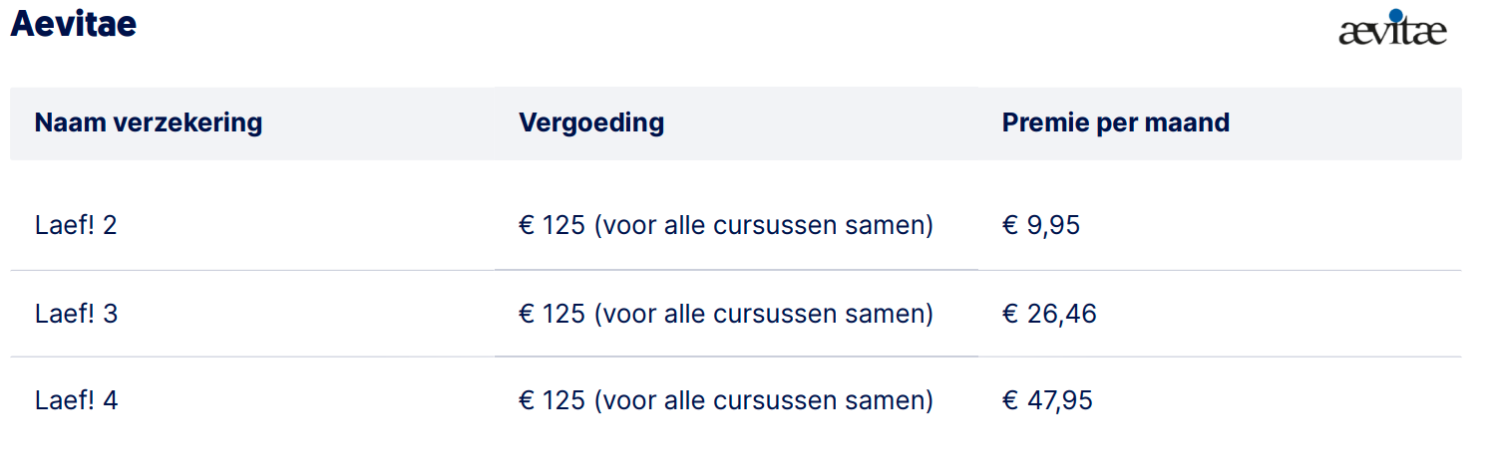Click the divider line below the Laef! 3 row
This screenshot has width=1488, height=476.
(x=735, y=357)
